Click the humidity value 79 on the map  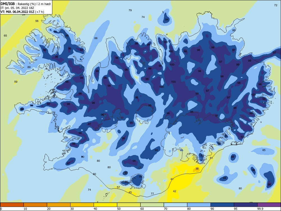coord(130,10)
